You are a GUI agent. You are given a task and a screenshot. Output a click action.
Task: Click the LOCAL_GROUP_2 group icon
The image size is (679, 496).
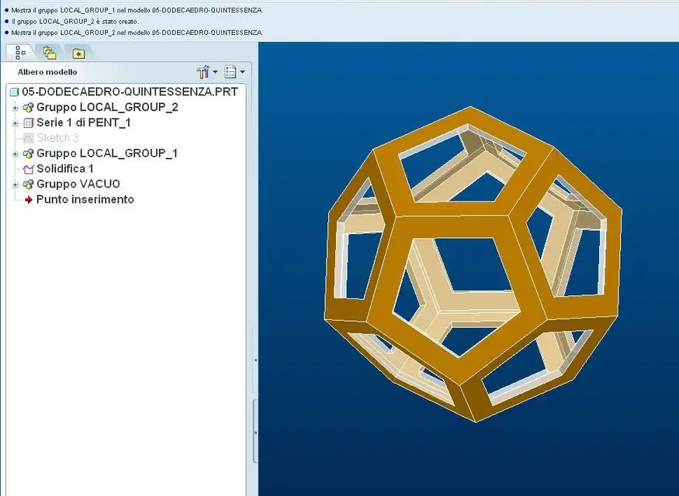(28, 108)
